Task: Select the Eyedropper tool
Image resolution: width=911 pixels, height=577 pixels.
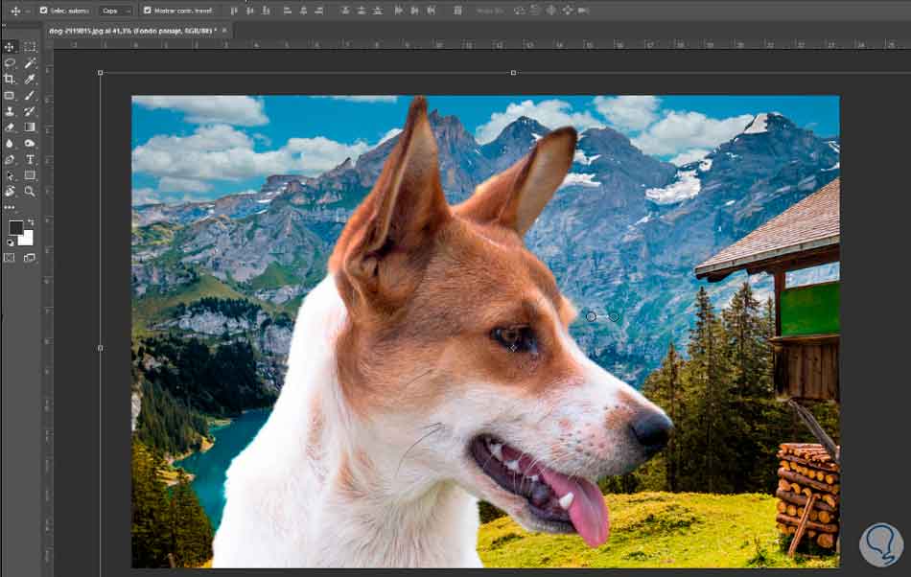Action: point(30,79)
